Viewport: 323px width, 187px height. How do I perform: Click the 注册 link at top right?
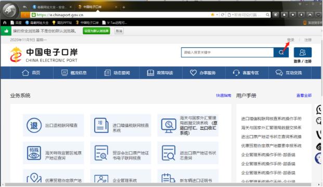click(308, 39)
